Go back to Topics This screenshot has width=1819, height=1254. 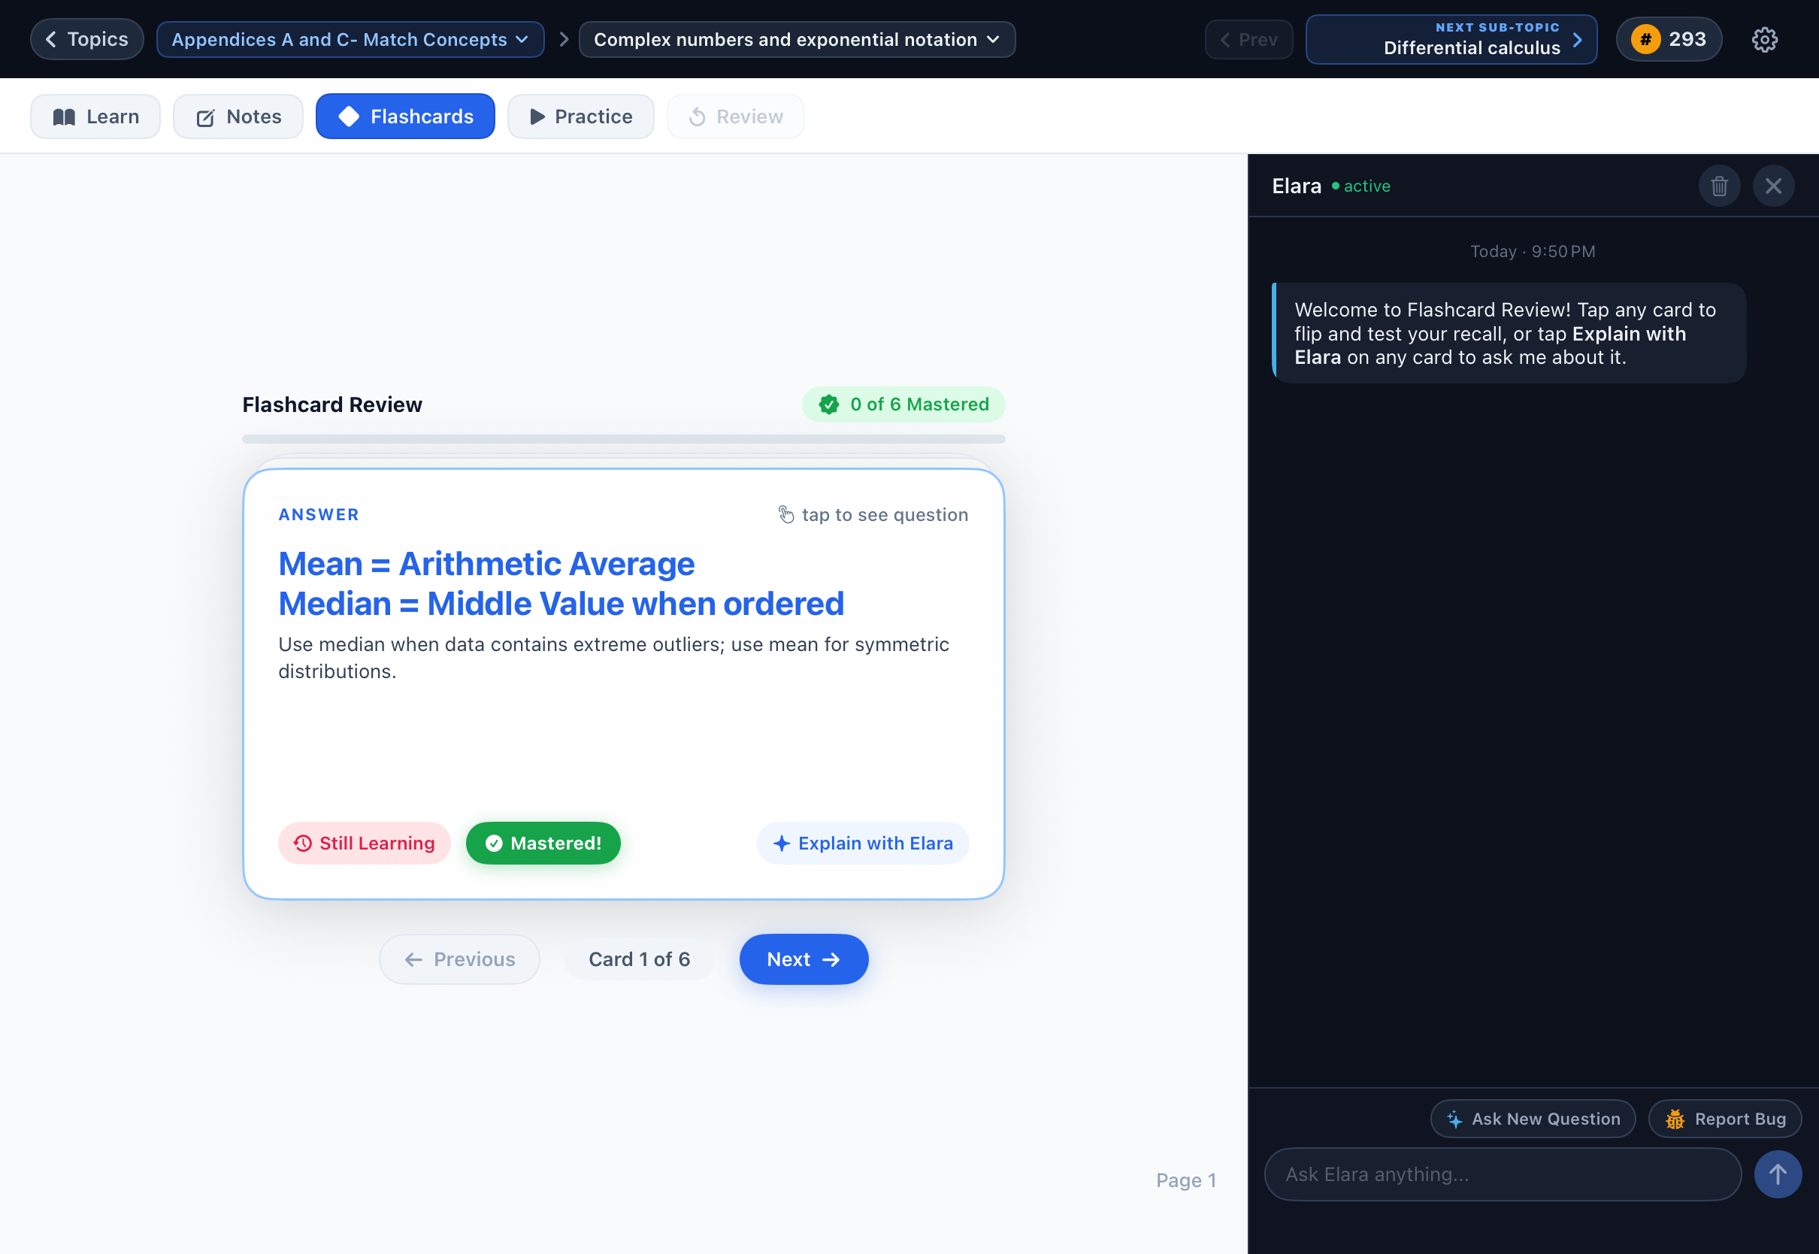pyautogui.click(x=87, y=39)
